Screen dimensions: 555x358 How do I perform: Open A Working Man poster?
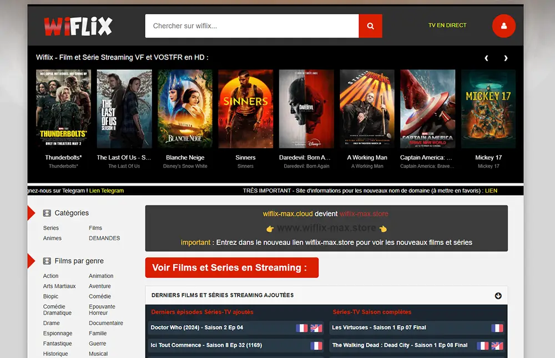[x=367, y=109]
